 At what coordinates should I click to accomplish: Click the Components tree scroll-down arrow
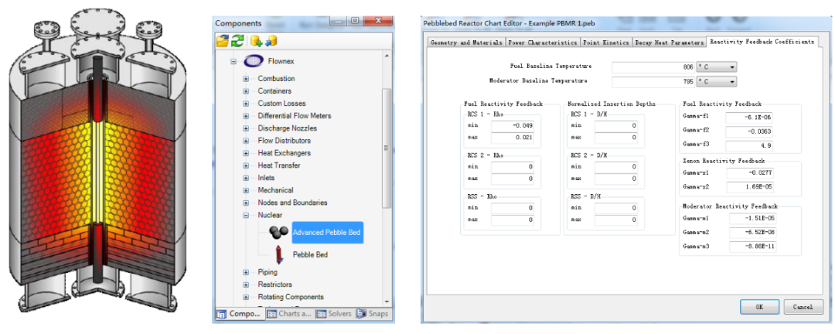[387, 302]
